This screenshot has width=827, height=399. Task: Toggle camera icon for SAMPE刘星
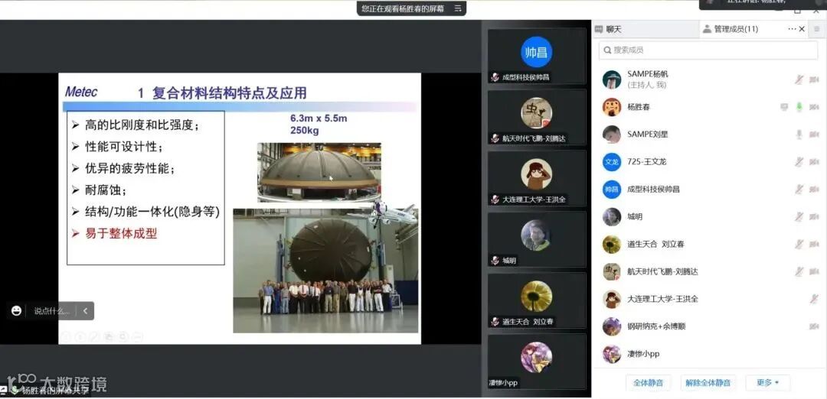click(814, 135)
